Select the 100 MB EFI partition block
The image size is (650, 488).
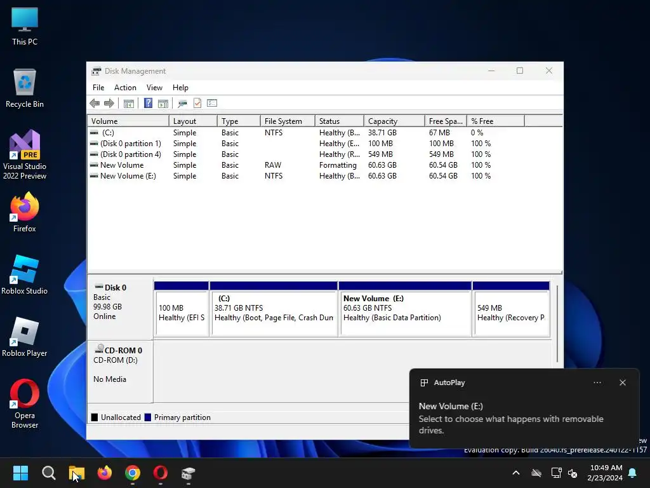click(181, 309)
